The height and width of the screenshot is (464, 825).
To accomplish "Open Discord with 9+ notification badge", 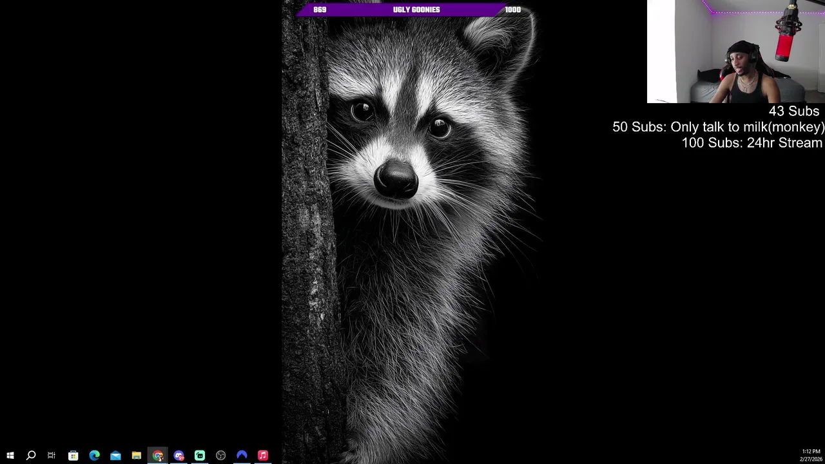I will [179, 456].
